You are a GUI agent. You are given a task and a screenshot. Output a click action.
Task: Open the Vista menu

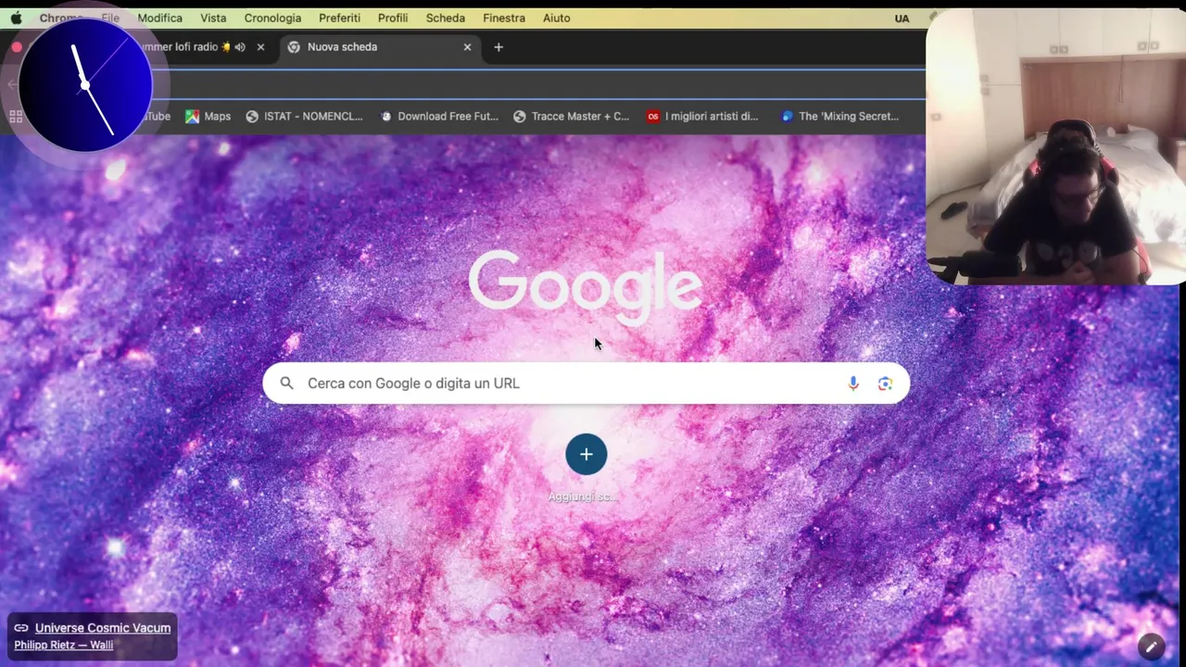[x=213, y=18]
